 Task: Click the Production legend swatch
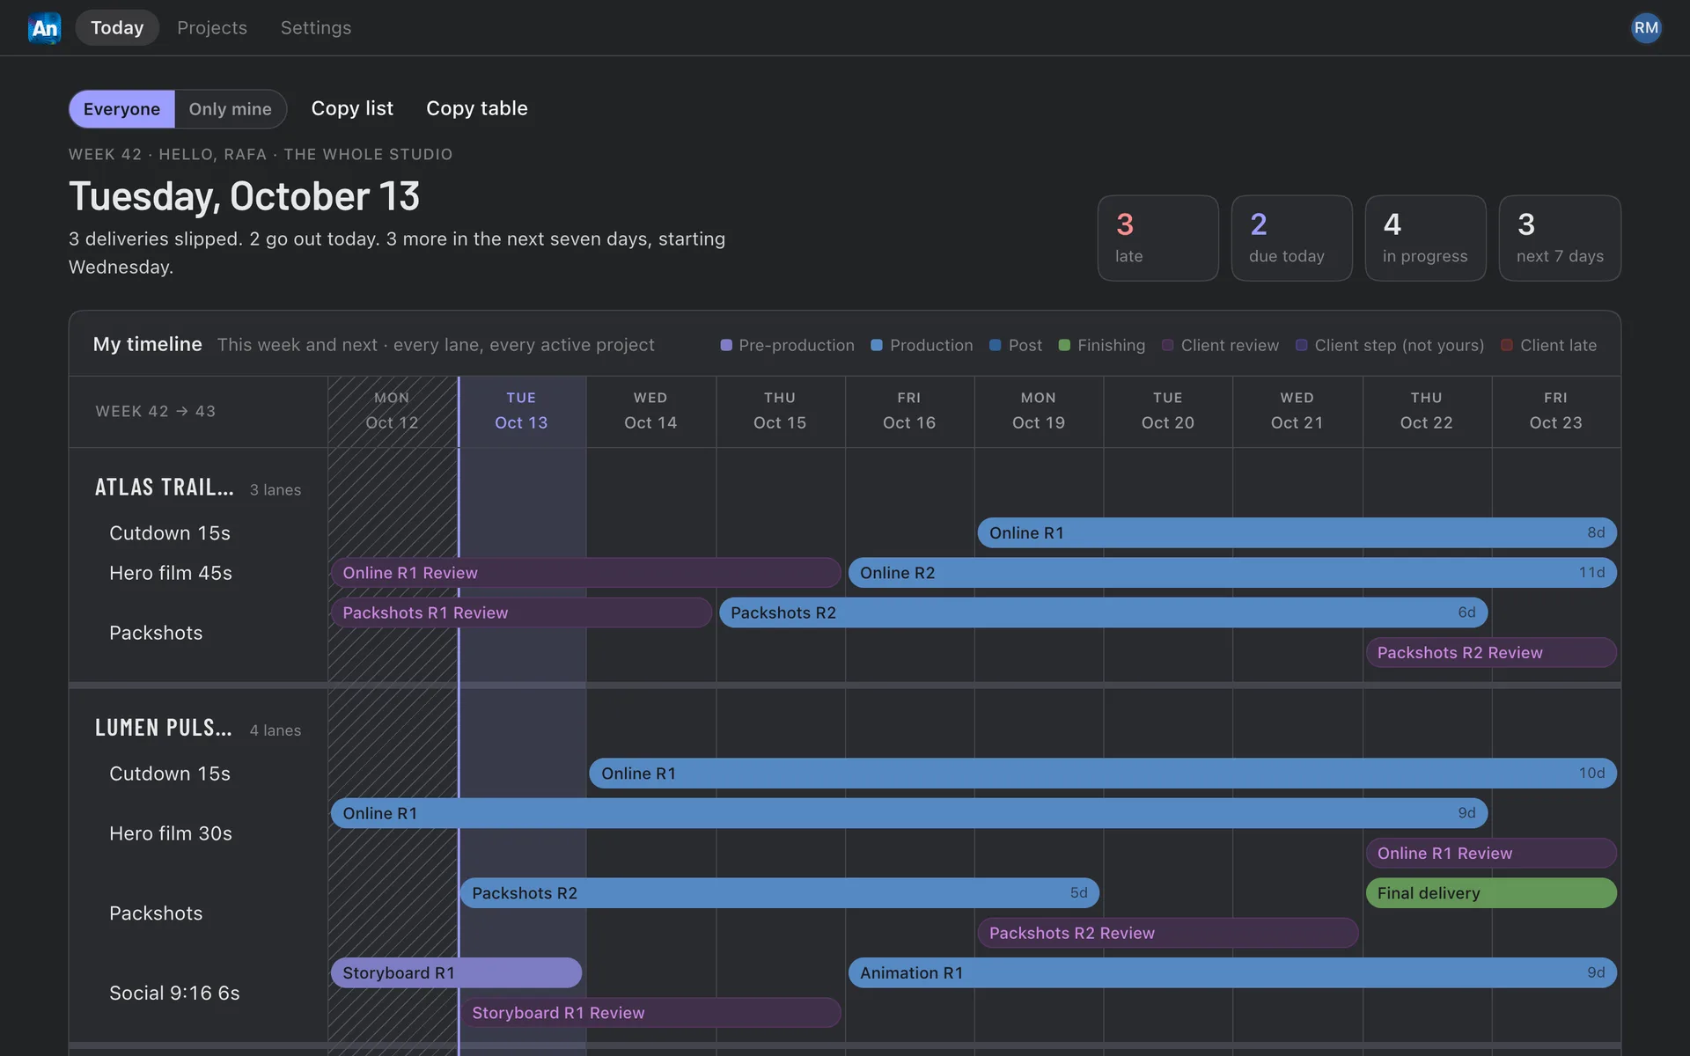[877, 345]
